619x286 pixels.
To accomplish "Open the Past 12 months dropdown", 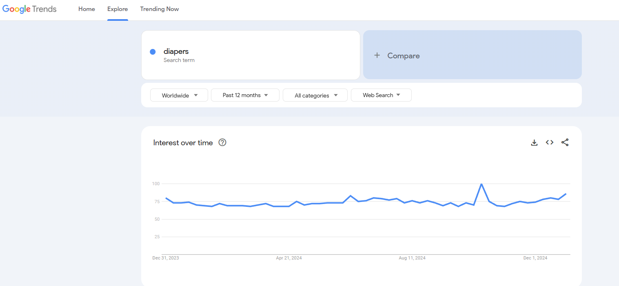I will (245, 95).
